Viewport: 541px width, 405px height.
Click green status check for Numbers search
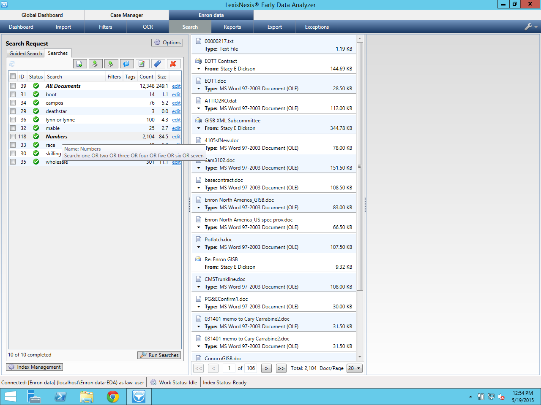36,136
